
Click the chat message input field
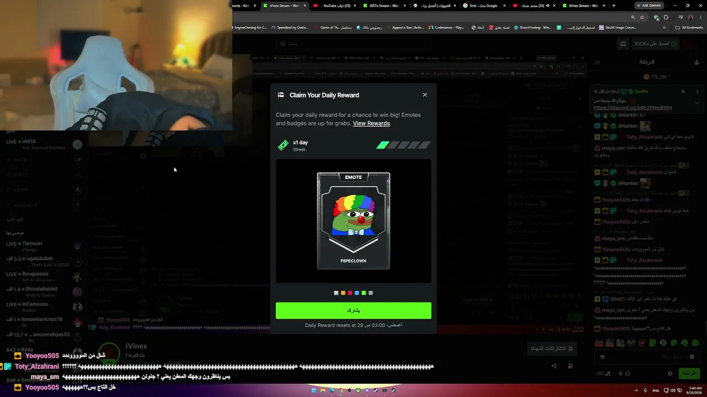click(x=647, y=357)
